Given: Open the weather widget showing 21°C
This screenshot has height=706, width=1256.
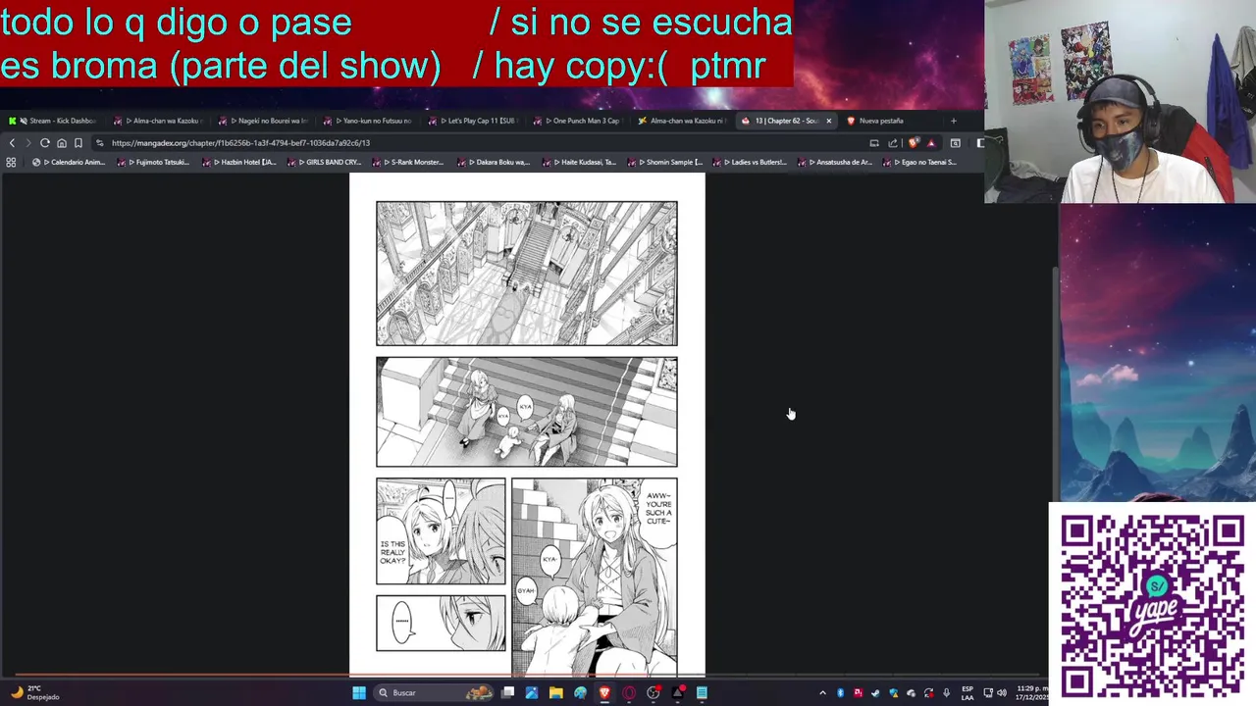Looking at the screenshot, I should (x=35, y=693).
